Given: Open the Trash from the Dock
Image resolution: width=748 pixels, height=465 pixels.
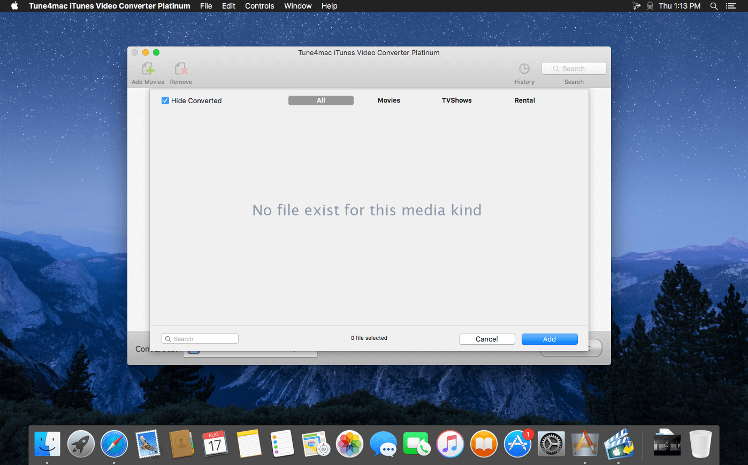Looking at the screenshot, I should [700, 444].
